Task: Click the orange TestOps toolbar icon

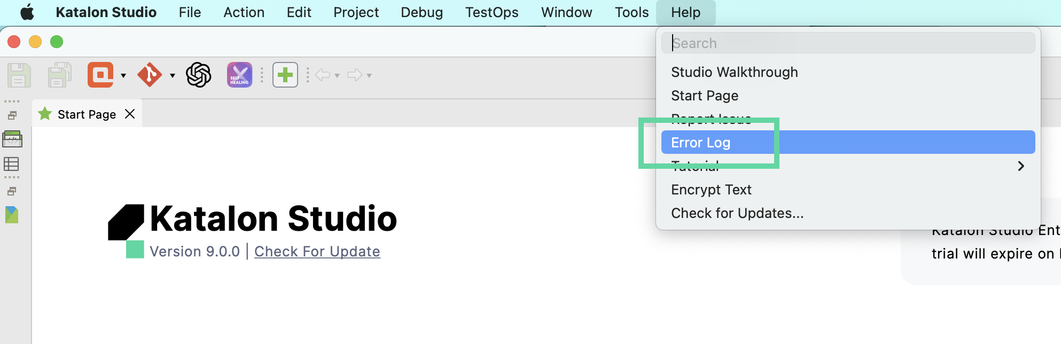Action: [x=100, y=75]
